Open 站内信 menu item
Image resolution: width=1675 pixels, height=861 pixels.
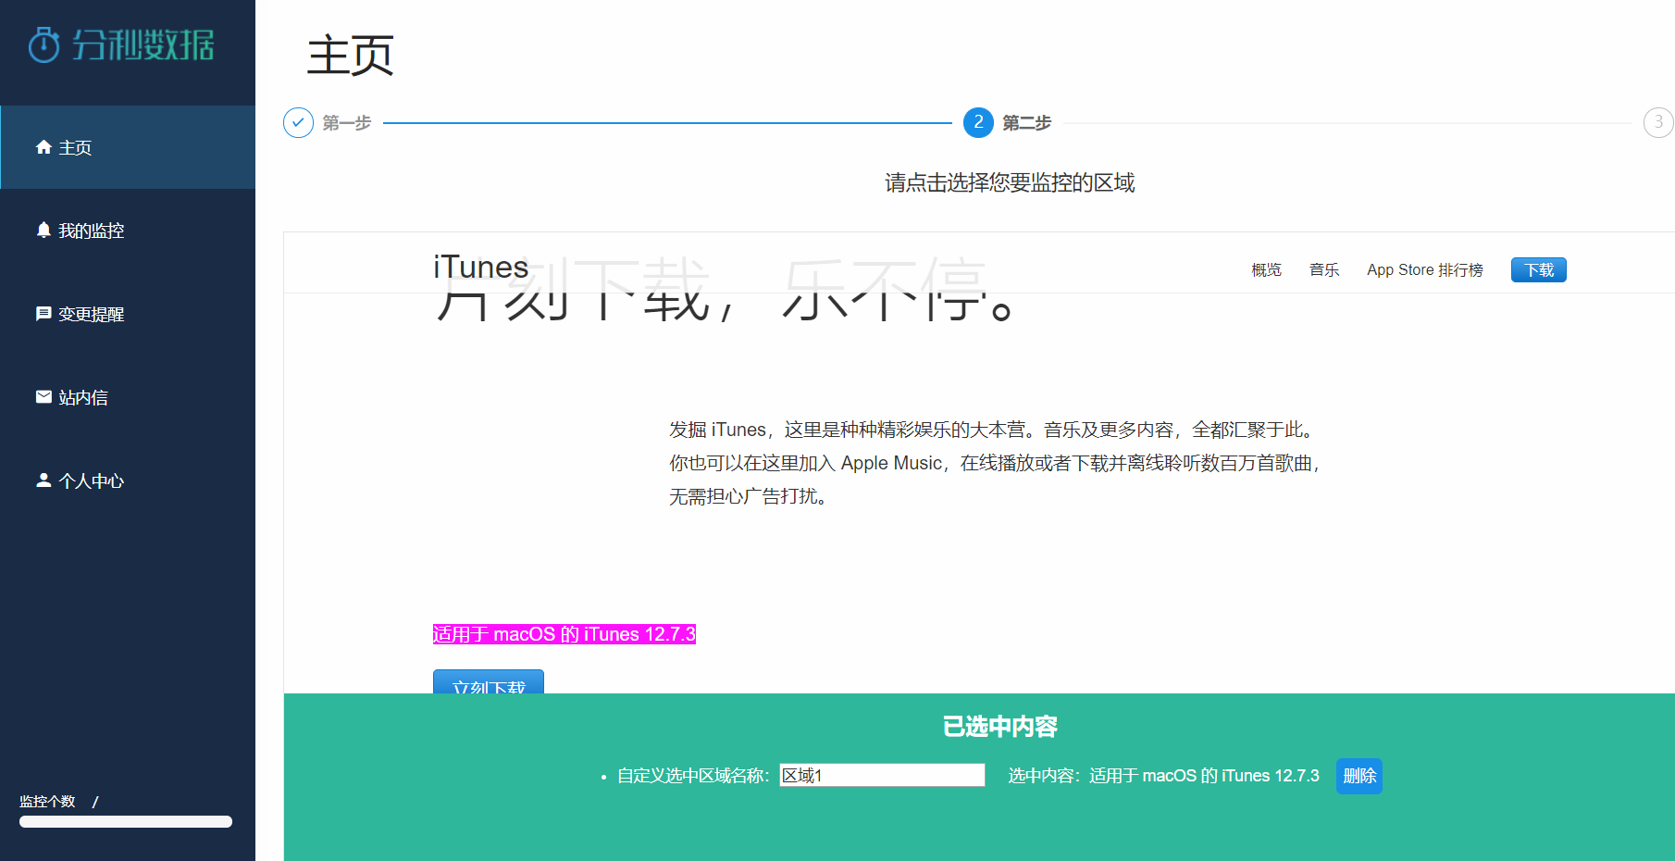[128, 397]
